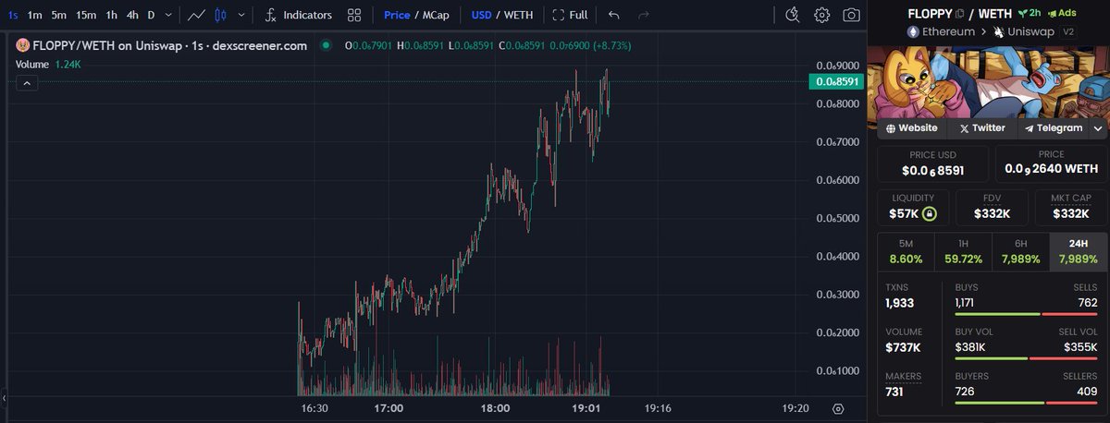Screen dimensions: 1110x423
Task: Open the quick search icon
Action: click(x=792, y=15)
